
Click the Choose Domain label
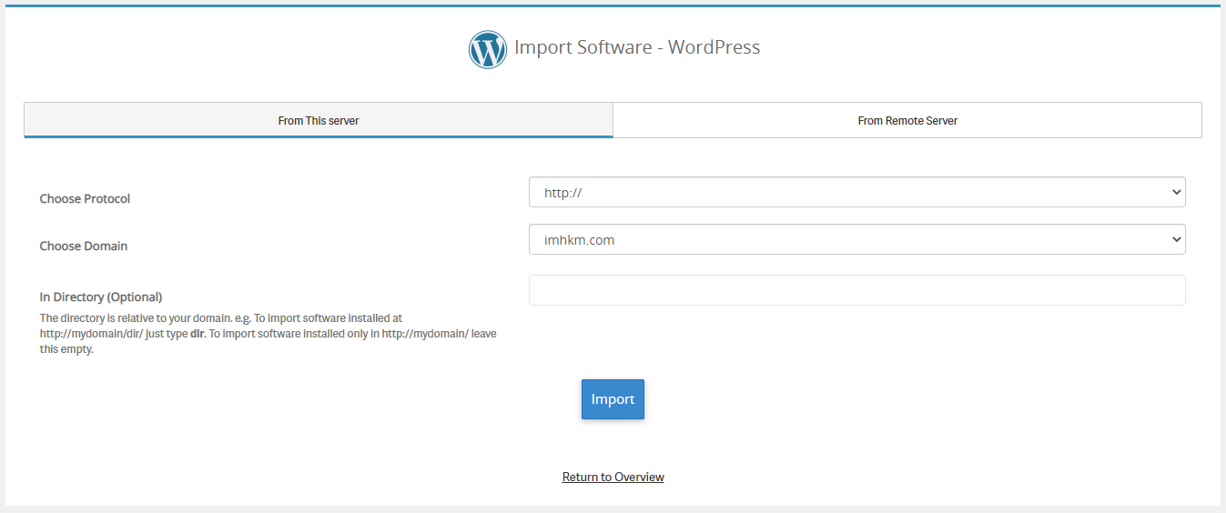pyautogui.click(x=84, y=246)
